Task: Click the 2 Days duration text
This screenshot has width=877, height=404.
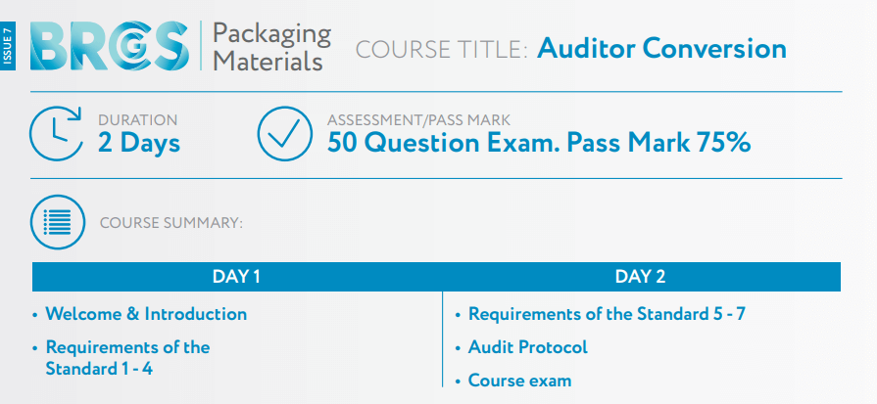Action: pyautogui.click(x=139, y=143)
